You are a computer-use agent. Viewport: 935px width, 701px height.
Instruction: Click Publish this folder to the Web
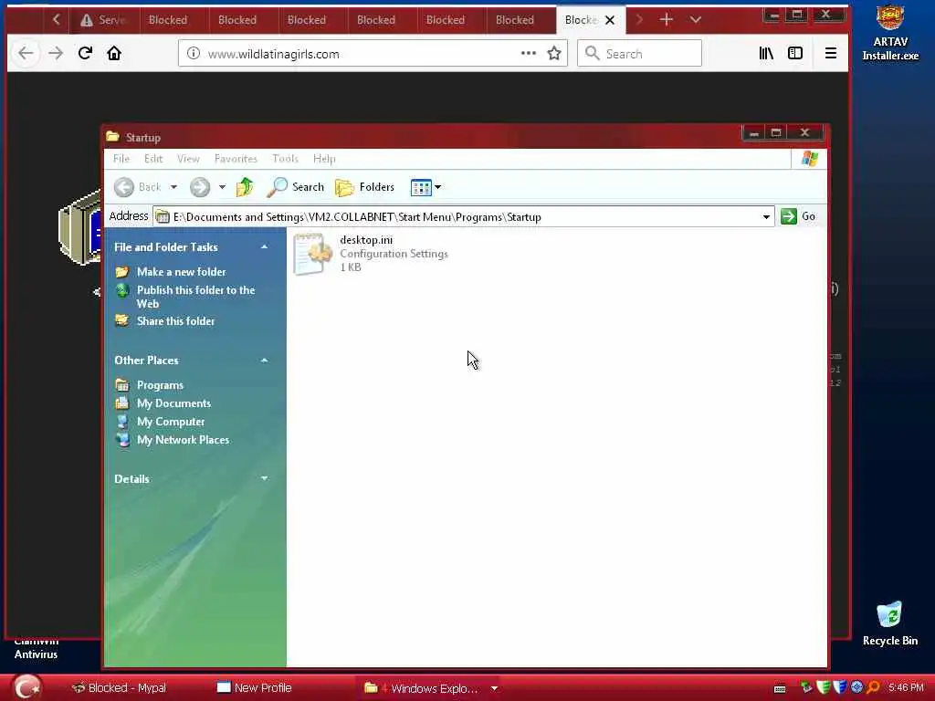(x=195, y=297)
